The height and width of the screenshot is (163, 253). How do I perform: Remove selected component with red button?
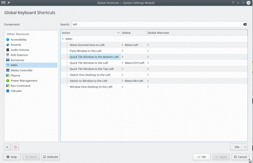16,147
